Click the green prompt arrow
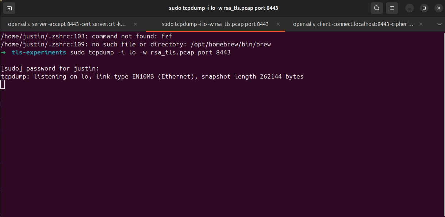The width and height of the screenshot is (445, 217). pos(4,53)
